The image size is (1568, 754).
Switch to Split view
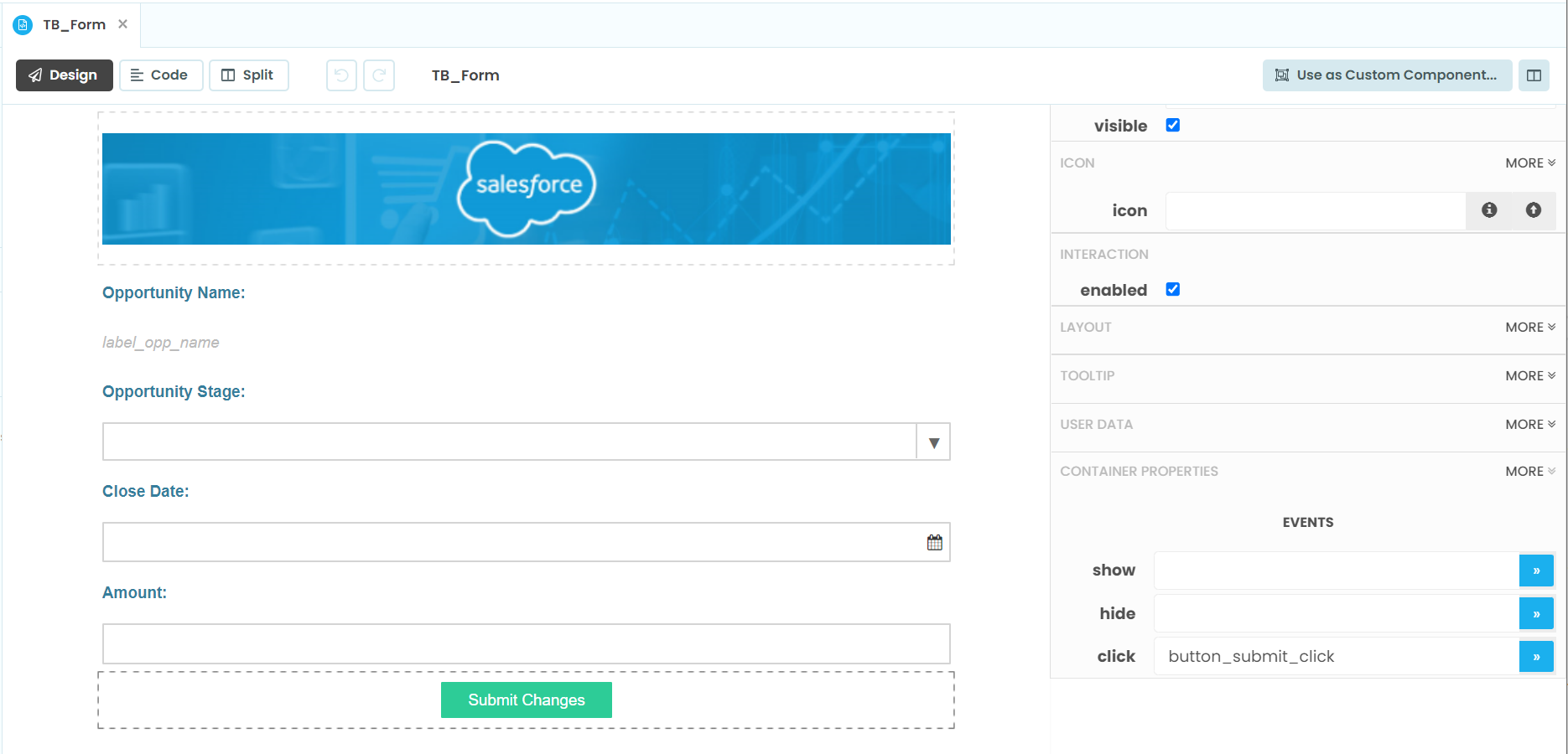click(x=248, y=75)
